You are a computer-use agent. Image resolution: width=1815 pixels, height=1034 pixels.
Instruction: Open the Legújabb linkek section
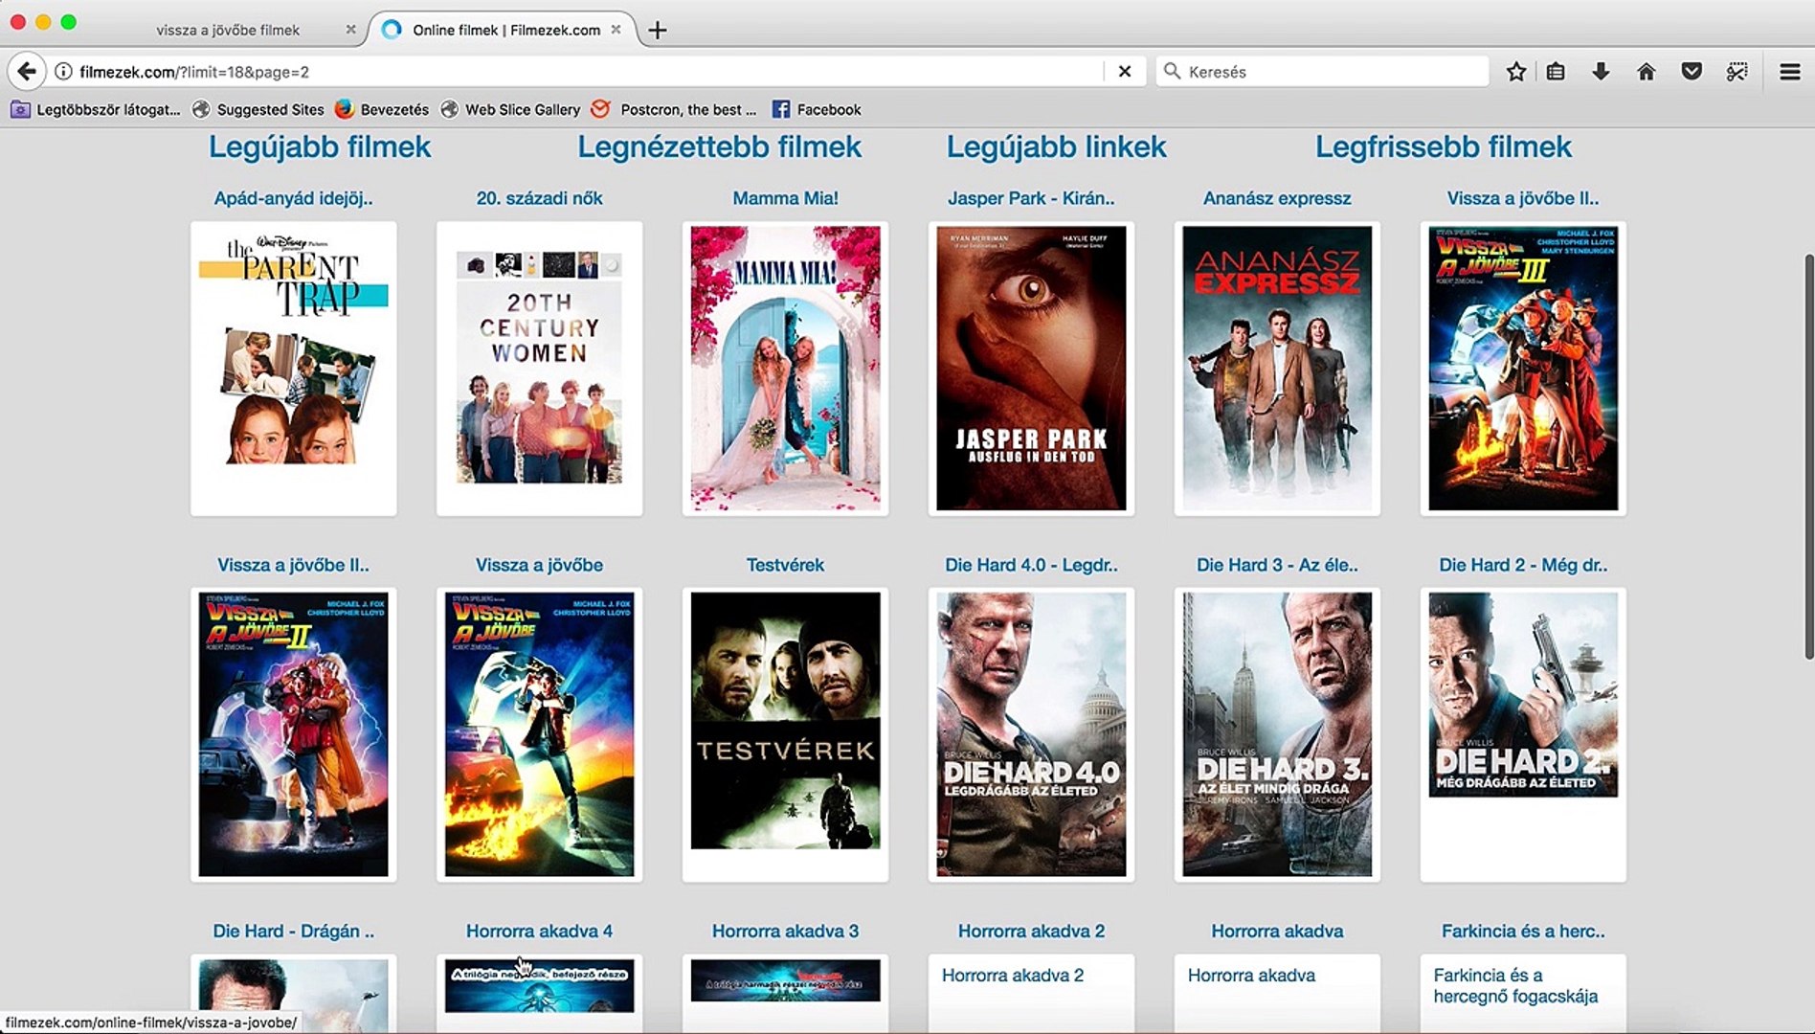click(1057, 146)
